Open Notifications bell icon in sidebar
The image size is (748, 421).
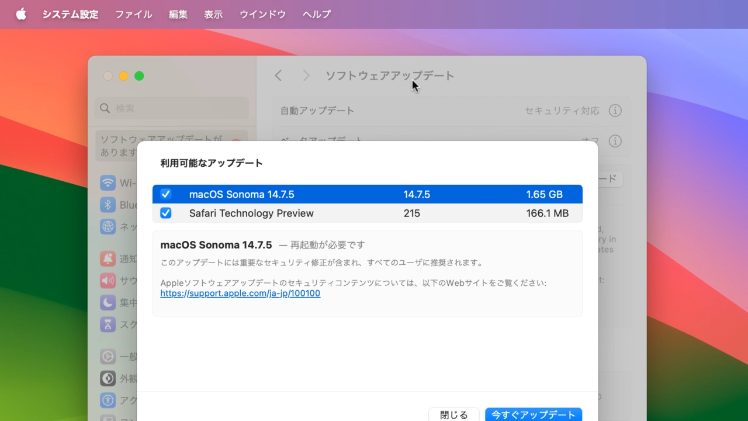coord(108,258)
